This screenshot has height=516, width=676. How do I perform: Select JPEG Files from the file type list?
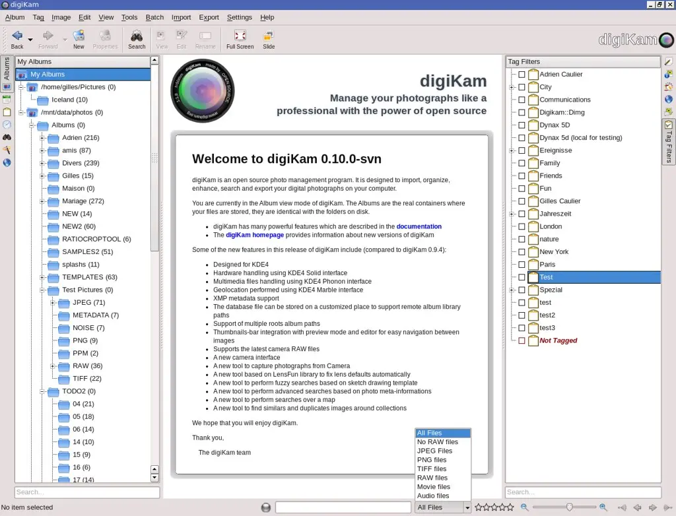434,451
